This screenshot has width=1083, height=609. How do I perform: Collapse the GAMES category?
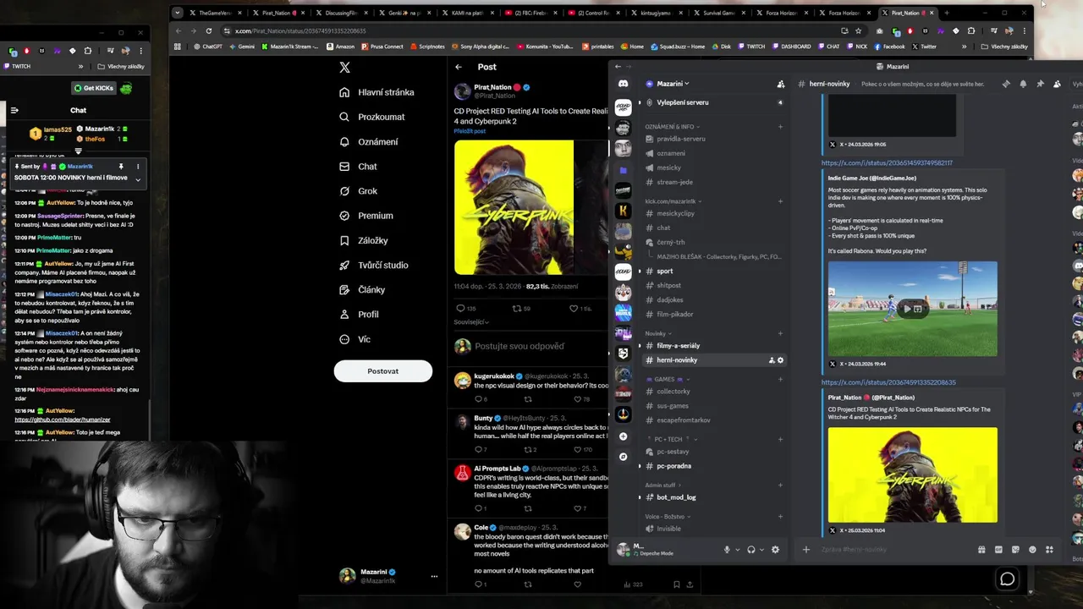click(x=668, y=379)
